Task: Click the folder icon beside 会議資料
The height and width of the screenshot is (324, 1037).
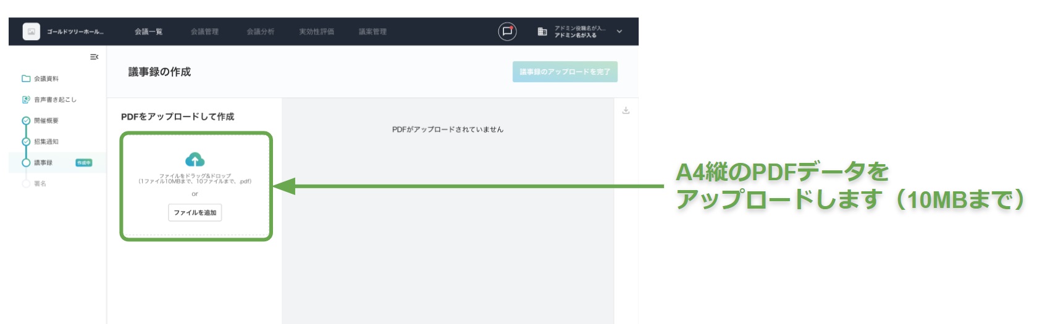Action: (x=26, y=78)
